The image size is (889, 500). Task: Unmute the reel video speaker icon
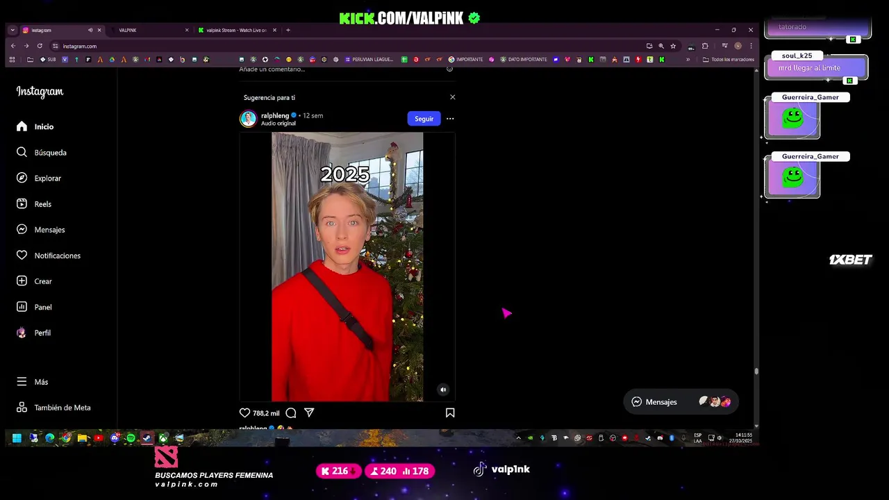click(x=443, y=390)
